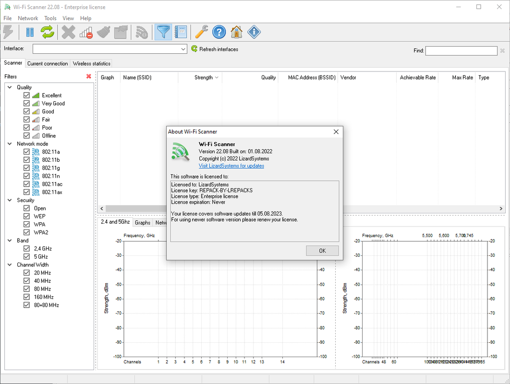The height and width of the screenshot is (384, 510).
Task: Click the signal bars with red minus icon
Action: pos(86,32)
